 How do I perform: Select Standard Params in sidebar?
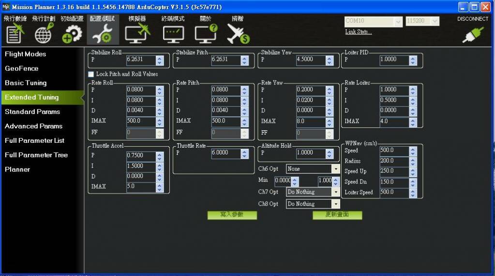32,112
